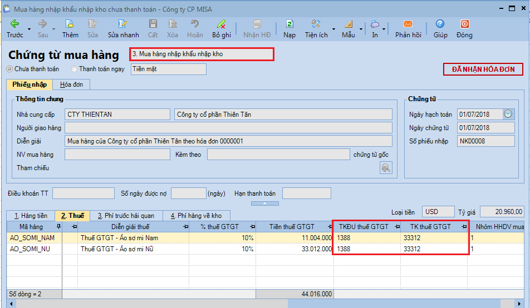Click Tỷ giá field 20.960,00
The width and height of the screenshot is (530, 308).
(x=502, y=212)
